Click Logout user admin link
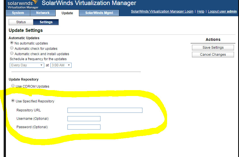This screenshot has height=157, width=239. tap(222, 11)
